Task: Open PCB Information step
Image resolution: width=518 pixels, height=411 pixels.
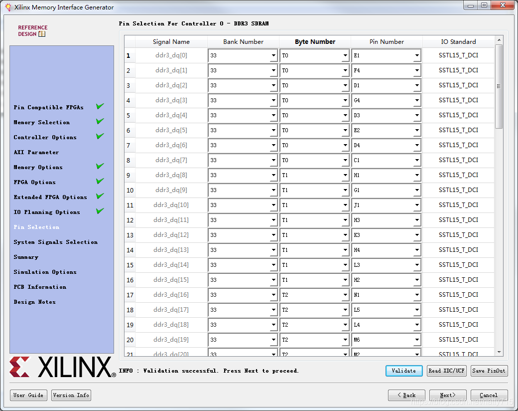Action: tap(40, 287)
